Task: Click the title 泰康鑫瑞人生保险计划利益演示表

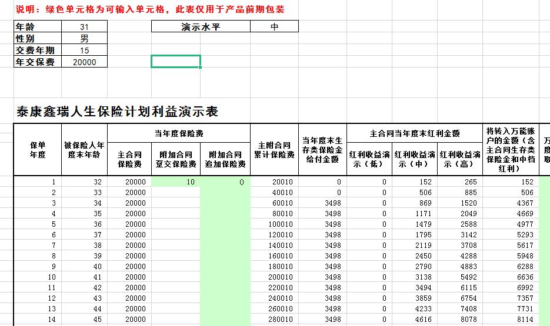Action: [x=117, y=112]
